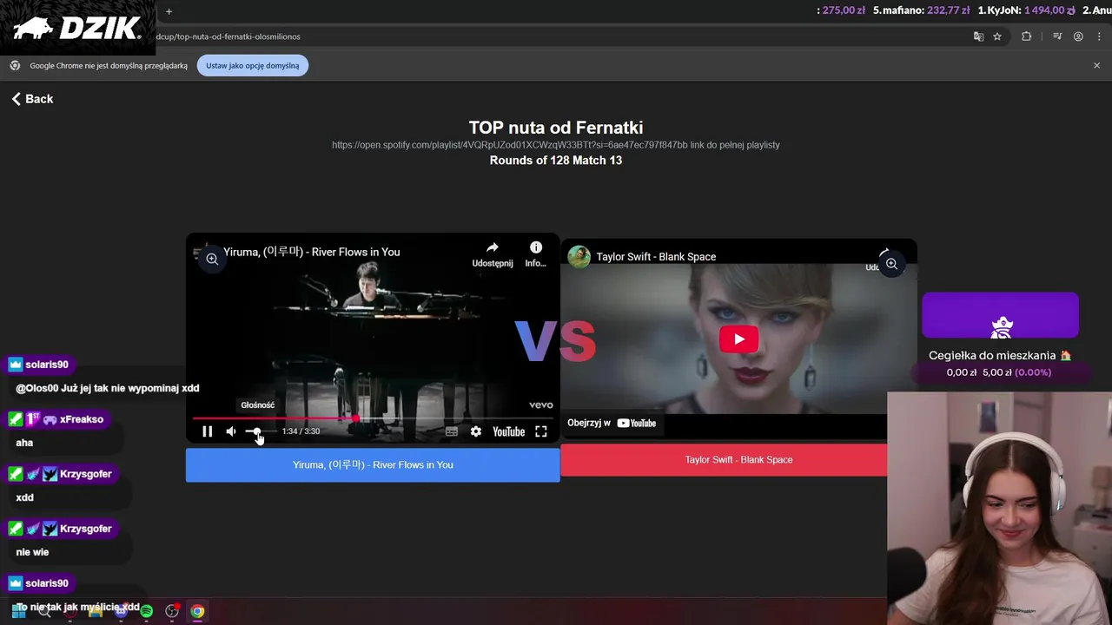Mute the left YouTube player volume

pos(231,431)
